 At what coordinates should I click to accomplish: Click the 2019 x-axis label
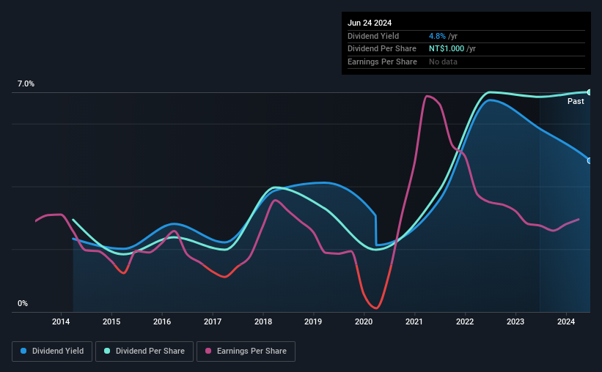(x=313, y=321)
